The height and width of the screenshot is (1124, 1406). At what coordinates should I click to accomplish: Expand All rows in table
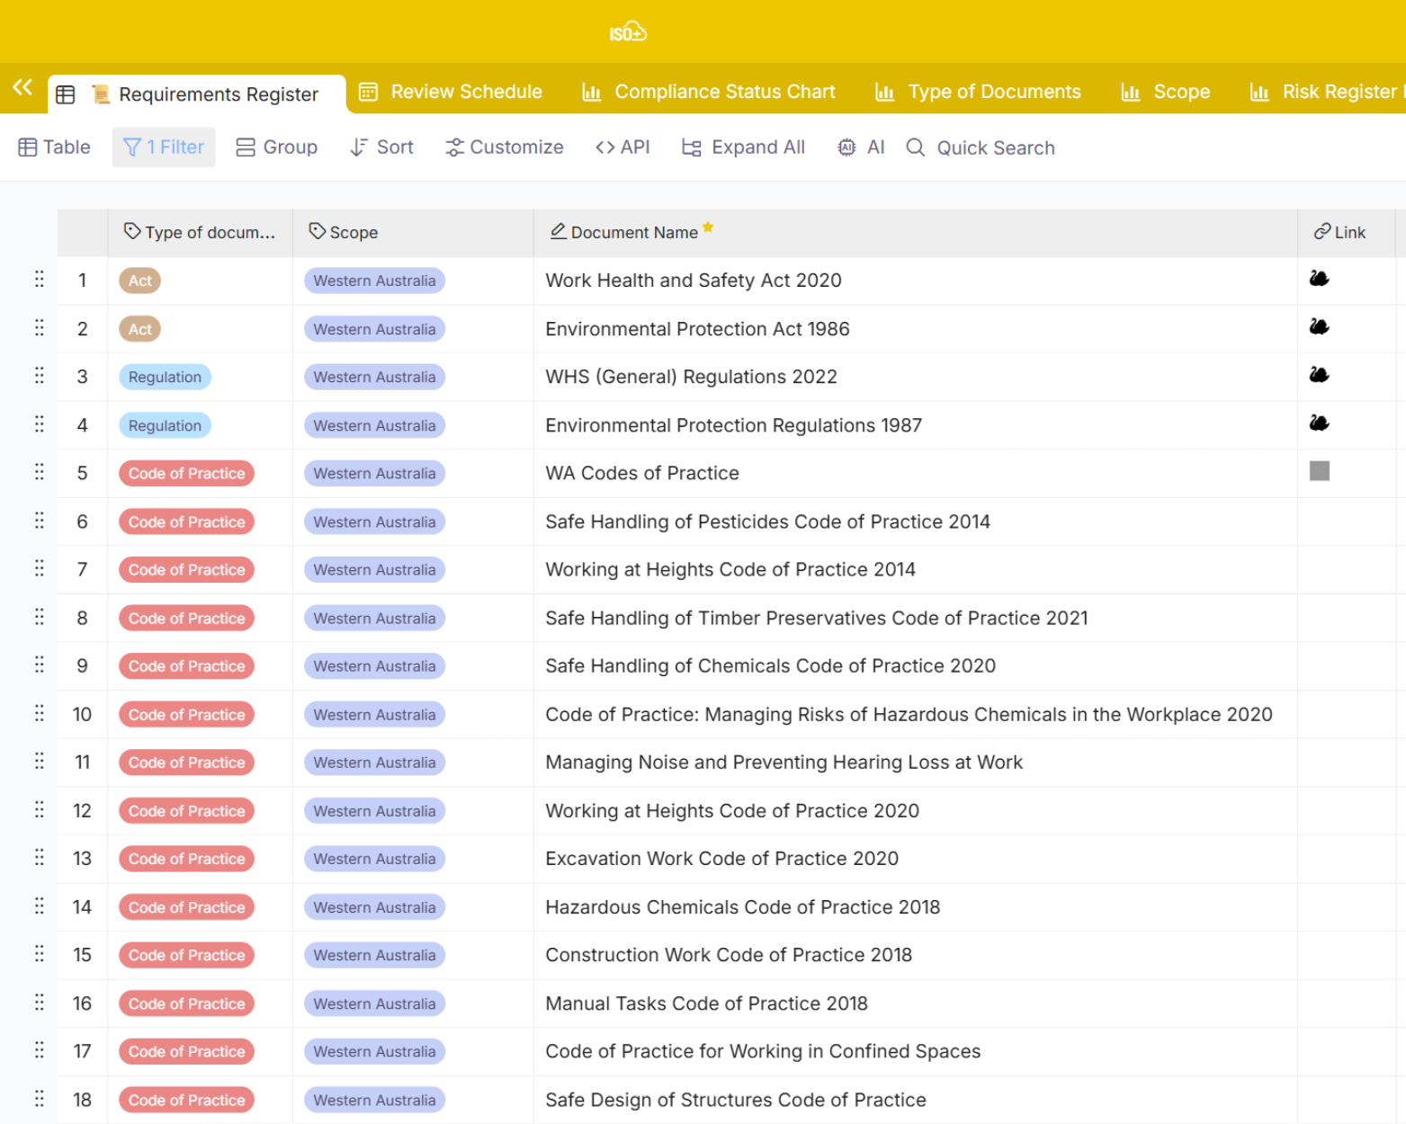(x=743, y=147)
